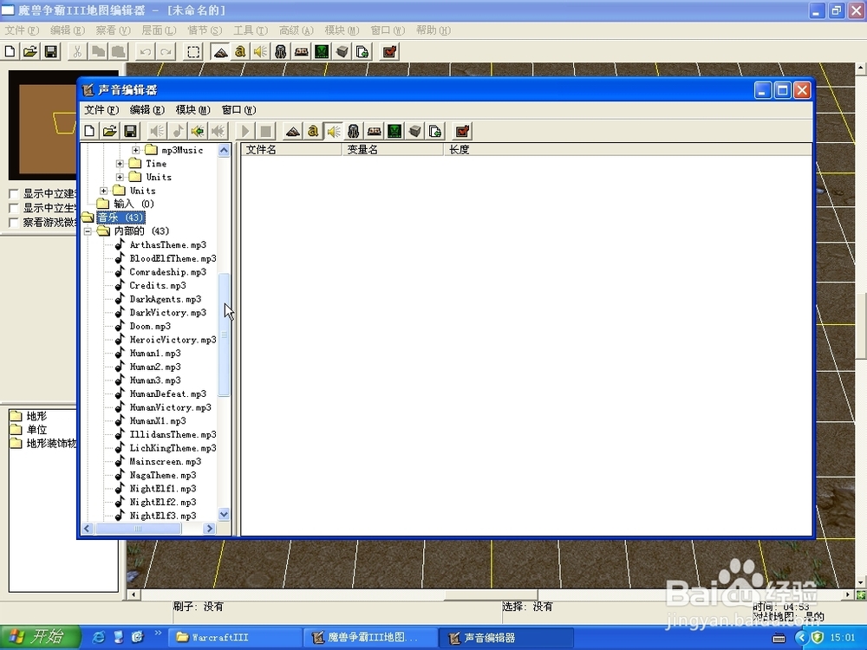Viewport: 867px width, 650px height.
Task: Toggle the 显示中立建 checkbox
Action: point(15,194)
